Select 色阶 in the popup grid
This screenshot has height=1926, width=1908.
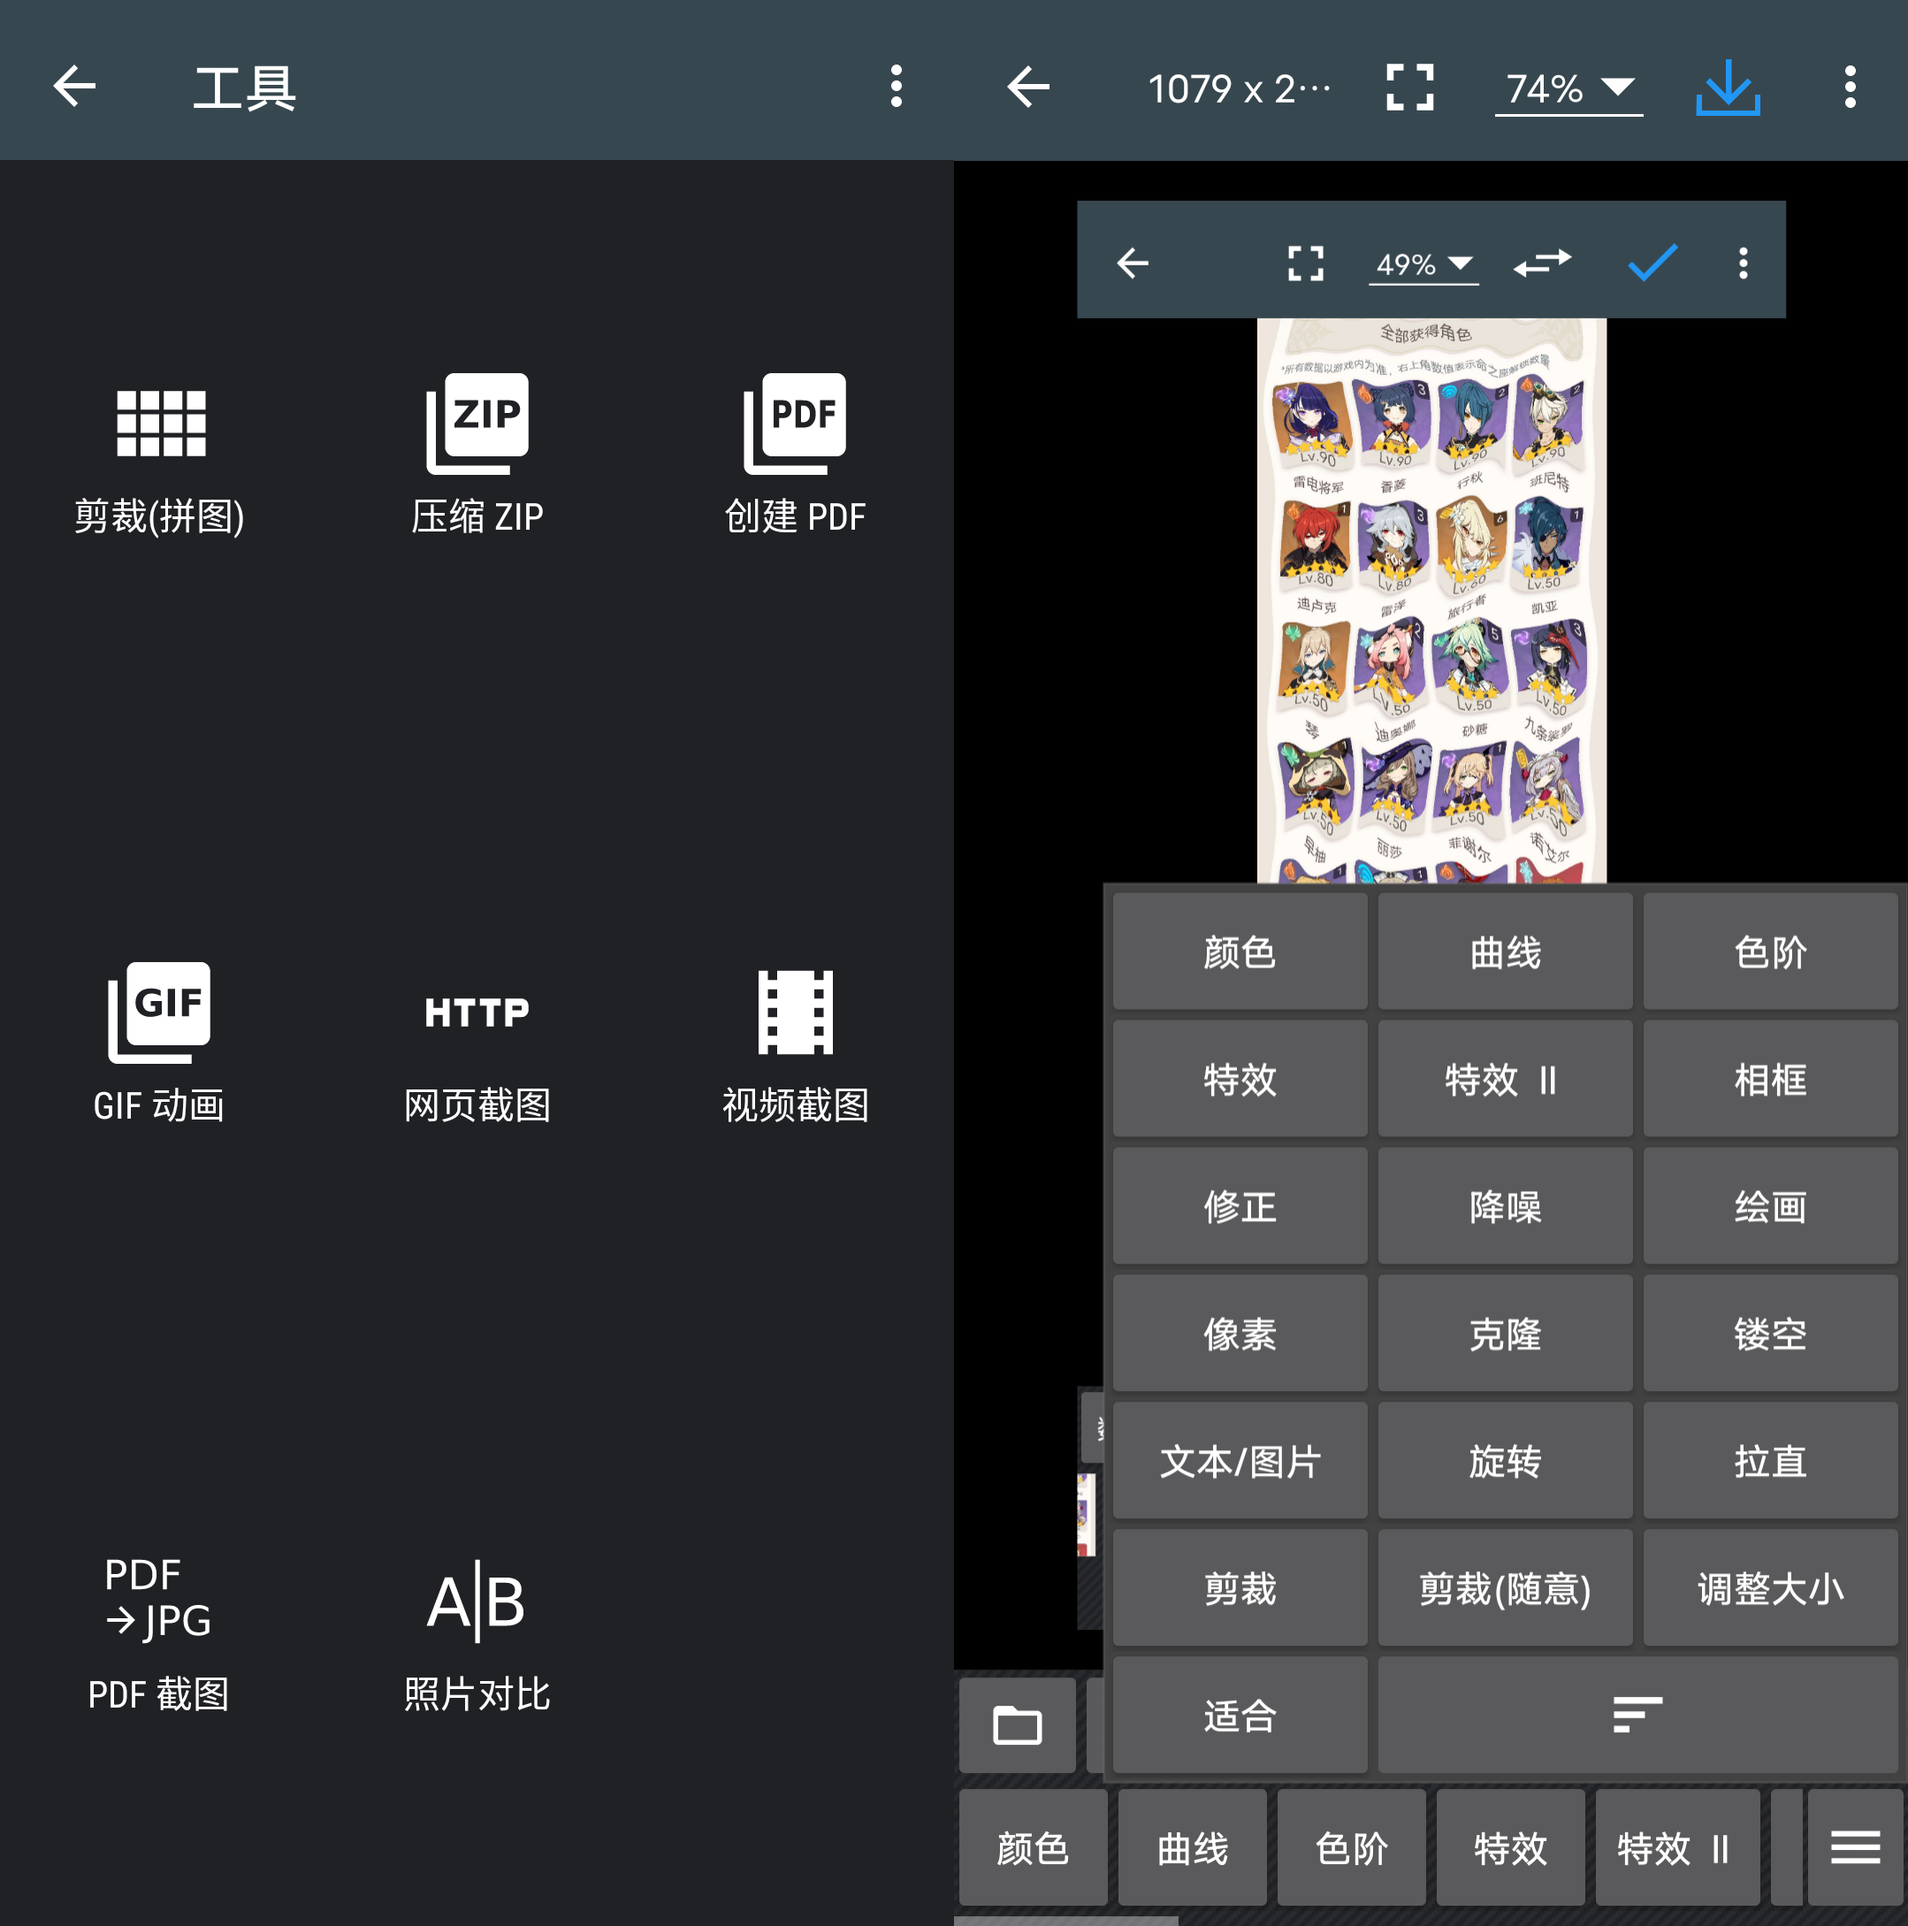point(1770,952)
